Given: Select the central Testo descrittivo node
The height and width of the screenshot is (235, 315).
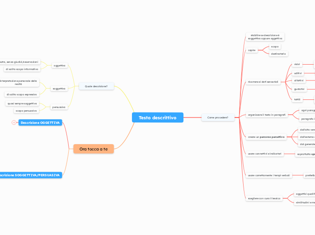Looking at the screenshot, I should (x=157, y=117).
